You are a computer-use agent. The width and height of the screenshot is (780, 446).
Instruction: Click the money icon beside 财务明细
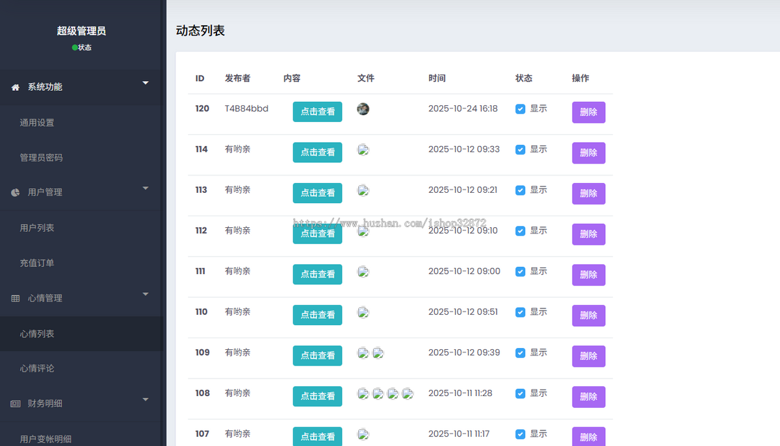tap(16, 403)
